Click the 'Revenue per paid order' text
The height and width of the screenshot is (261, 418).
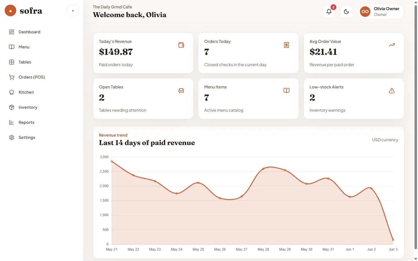coord(332,65)
